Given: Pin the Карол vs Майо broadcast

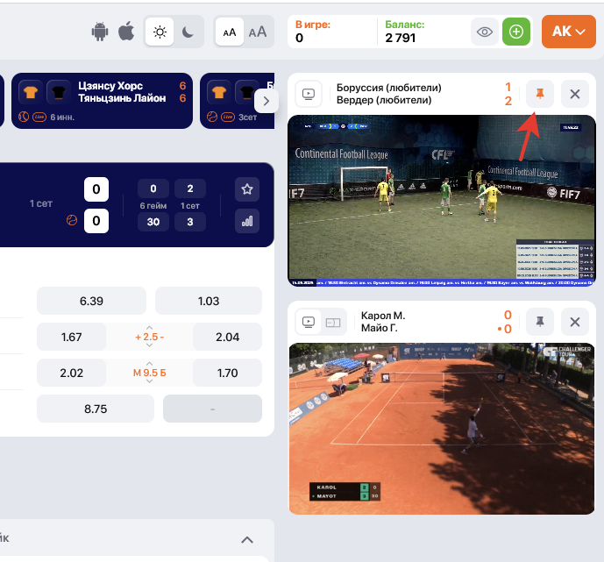Looking at the screenshot, I should [x=540, y=322].
